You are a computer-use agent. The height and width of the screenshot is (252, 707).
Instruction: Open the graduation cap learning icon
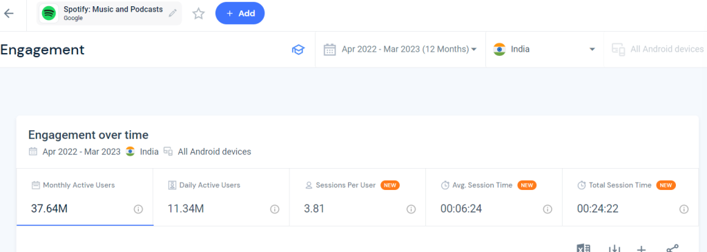click(298, 50)
